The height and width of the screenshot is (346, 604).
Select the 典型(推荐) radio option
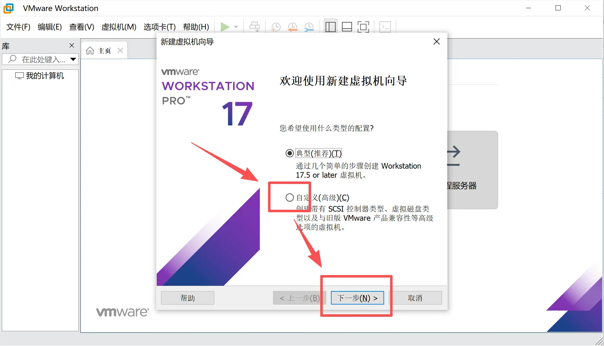289,153
